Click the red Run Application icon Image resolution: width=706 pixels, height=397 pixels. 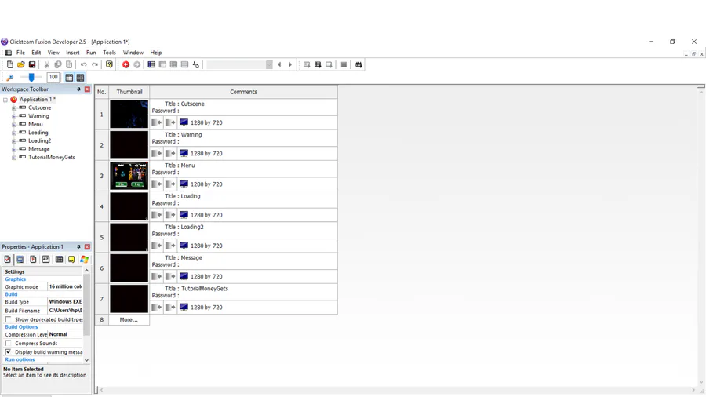(126, 64)
